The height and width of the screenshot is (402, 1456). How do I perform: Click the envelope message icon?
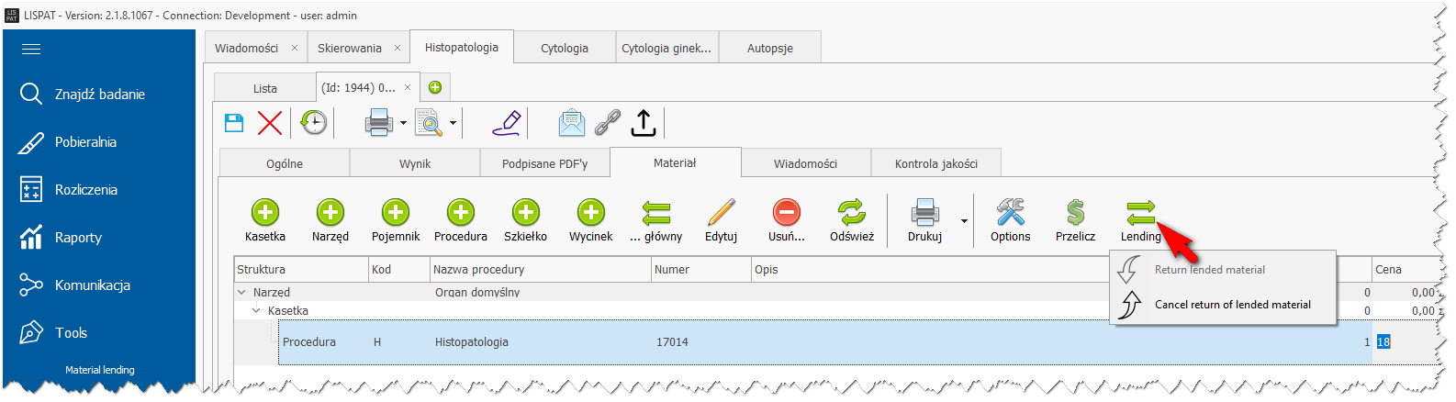[x=571, y=123]
